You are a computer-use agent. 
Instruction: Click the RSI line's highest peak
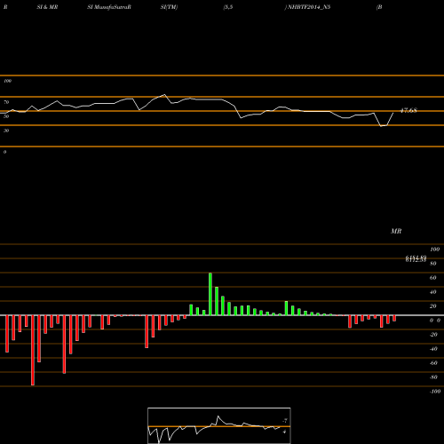click(164, 95)
